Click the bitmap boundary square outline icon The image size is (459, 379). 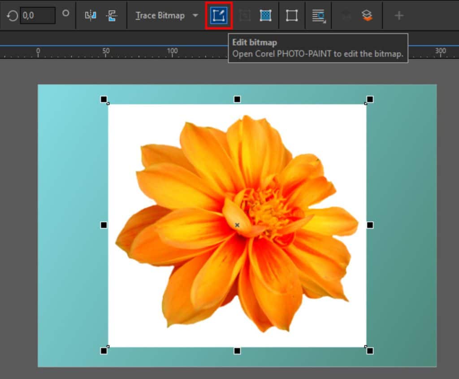click(292, 16)
